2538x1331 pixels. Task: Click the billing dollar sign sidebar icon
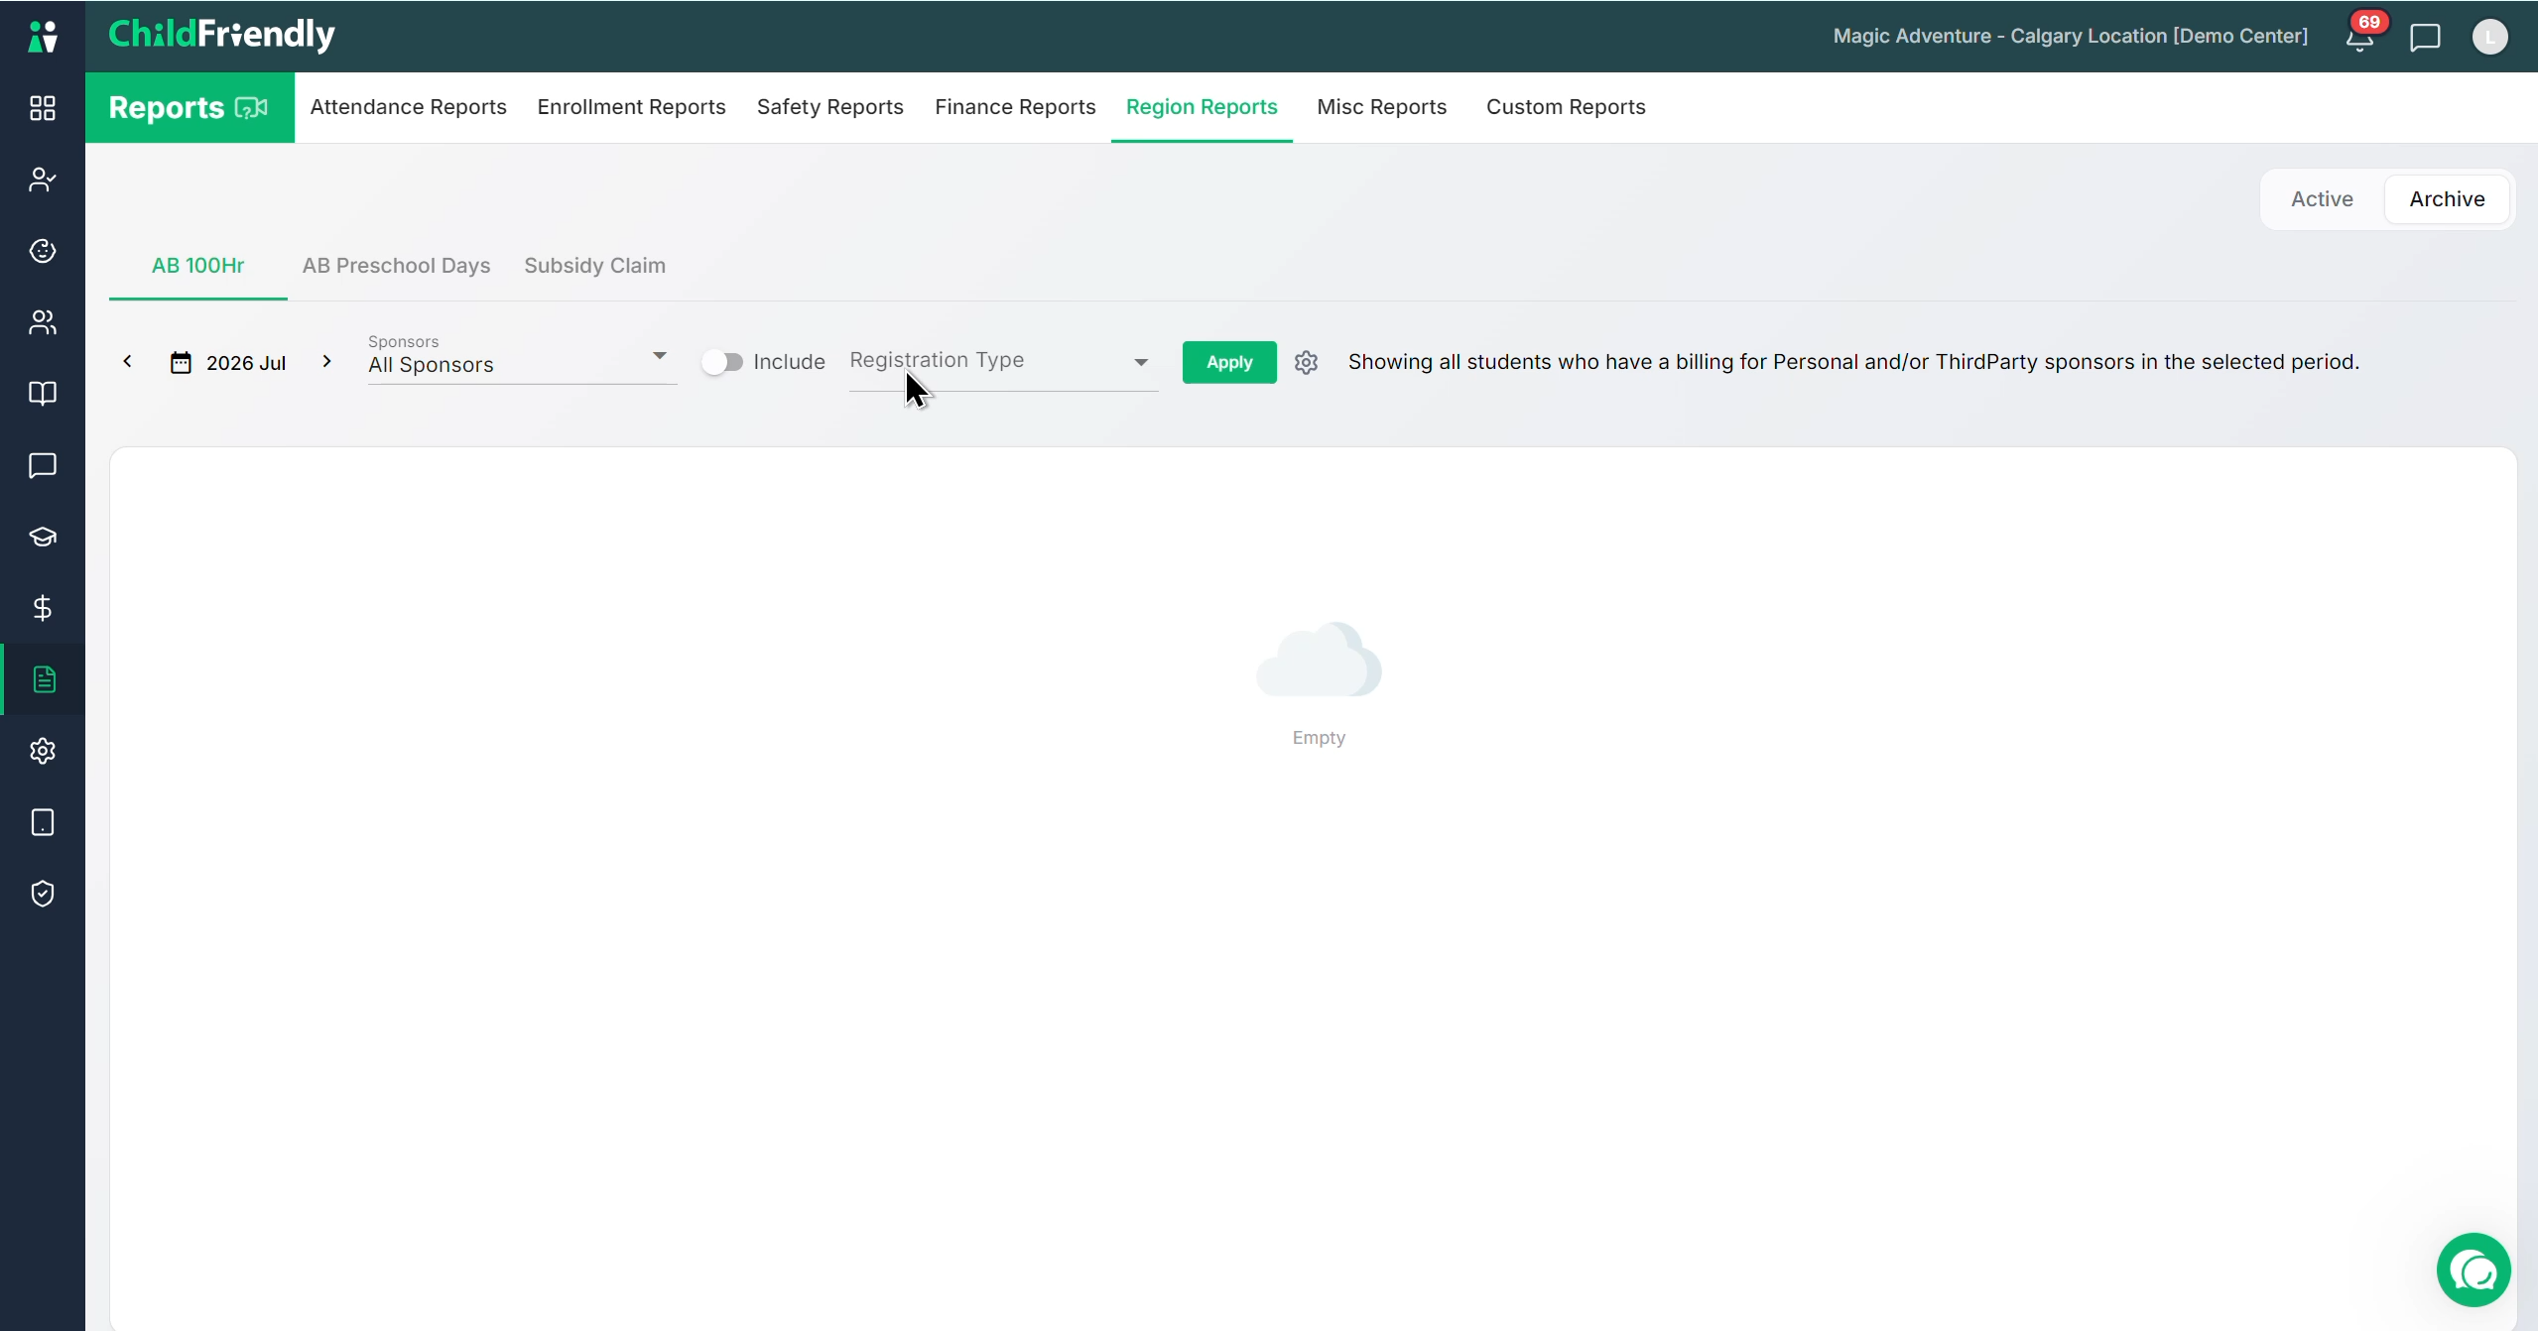tap(43, 608)
